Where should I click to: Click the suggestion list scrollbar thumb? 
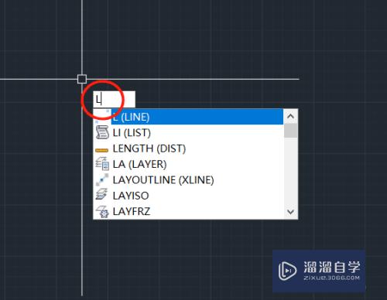[290, 131]
